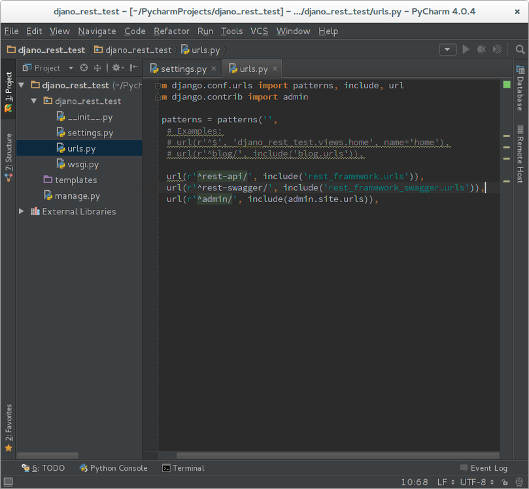
Task: Select wsgi.py in project tree
Action: 78,164
